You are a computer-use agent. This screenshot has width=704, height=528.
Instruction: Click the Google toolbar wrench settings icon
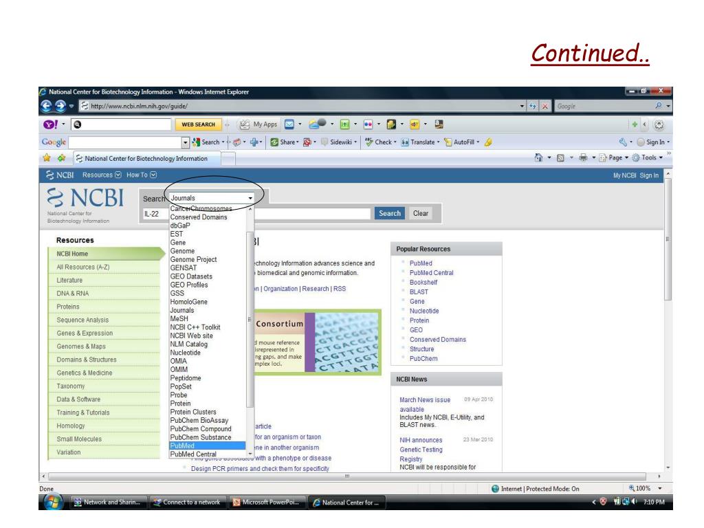click(623, 142)
